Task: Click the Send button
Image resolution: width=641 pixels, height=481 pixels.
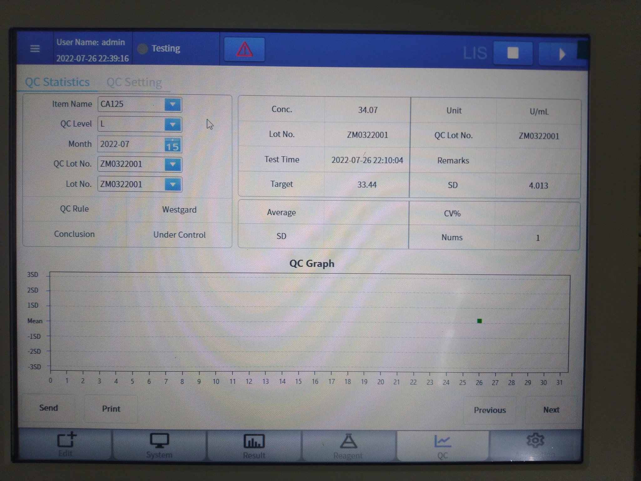Action: coord(49,408)
